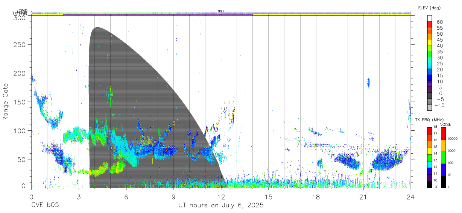The height and width of the screenshot is (213, 462).
Task: Click the blue scatter cluster near 20 UT, gate 45
Action: coord(347,162)
